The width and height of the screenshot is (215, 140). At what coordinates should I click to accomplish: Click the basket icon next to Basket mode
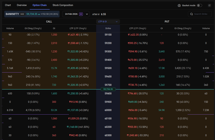coord(179,6)
